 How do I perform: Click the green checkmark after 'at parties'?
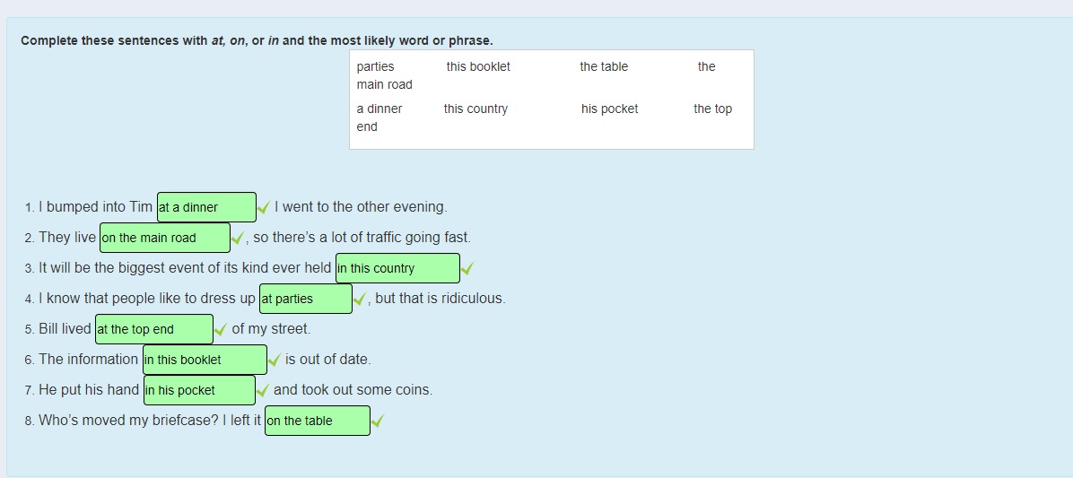360,299
